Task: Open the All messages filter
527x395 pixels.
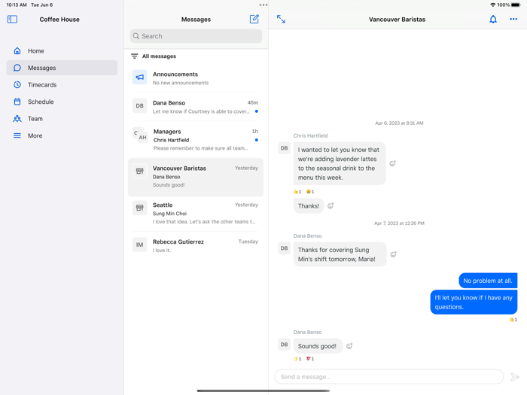Action: pyautogui.click(x=154, y=56)
